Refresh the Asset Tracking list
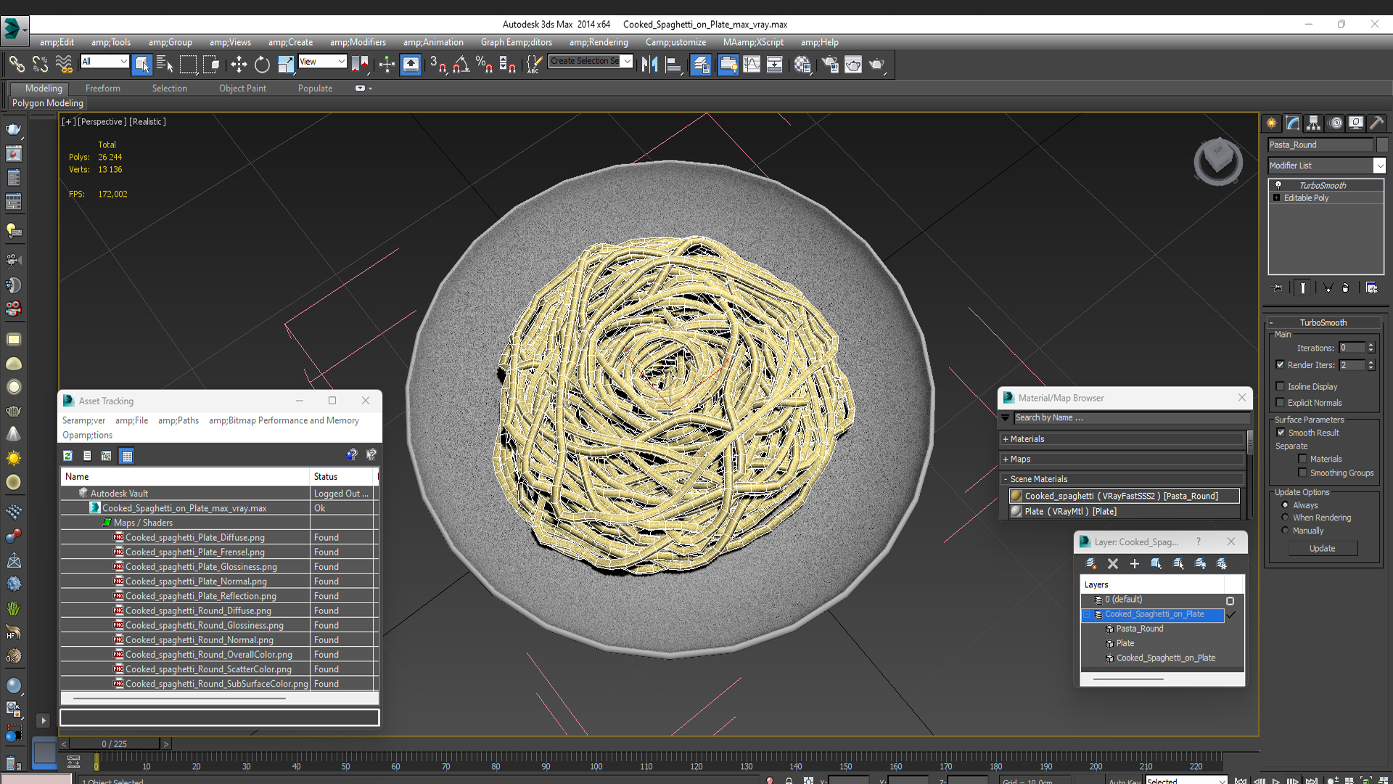This screenshot has width=1393, height=784. 67,456
